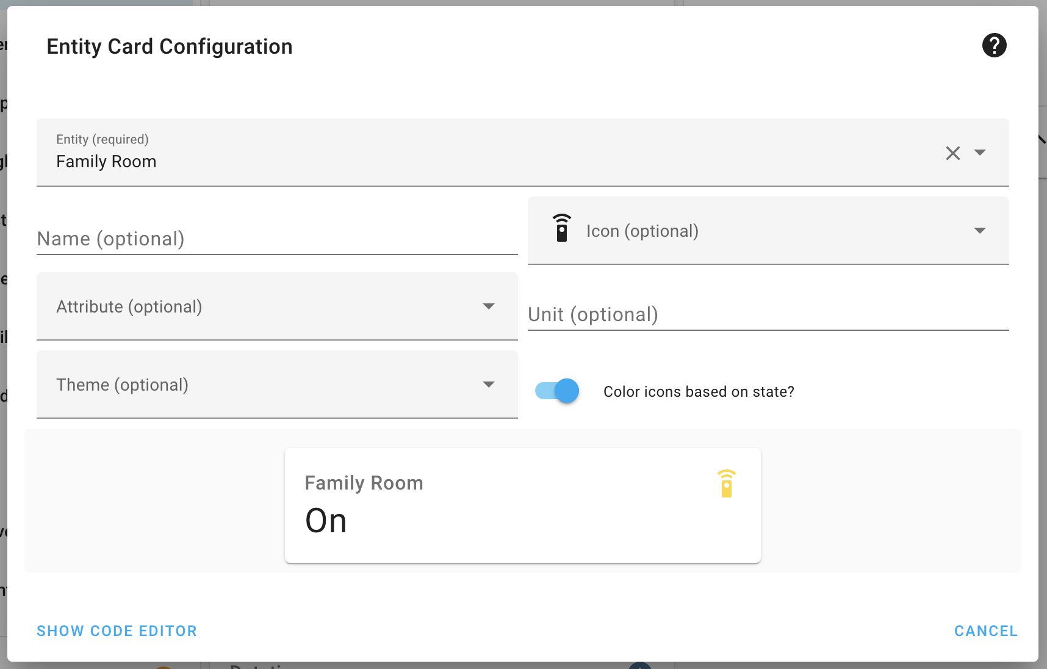Focus the Name (optional) text field
The width and height of the screenshot is (1047, 669).
point(277,239)
